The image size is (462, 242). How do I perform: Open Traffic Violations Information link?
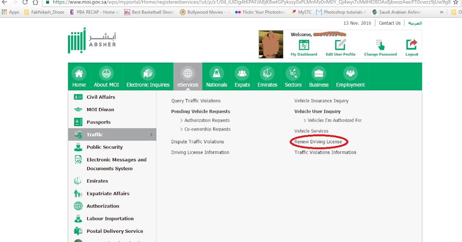pos(325,152)
